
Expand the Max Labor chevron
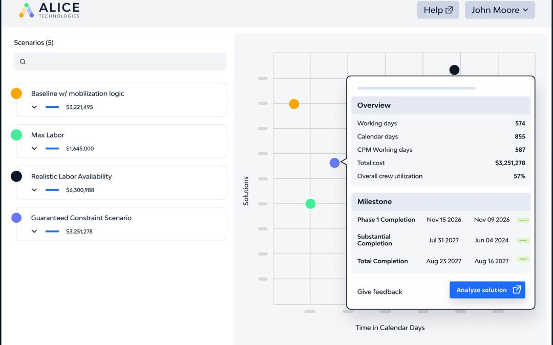(34, 149)
